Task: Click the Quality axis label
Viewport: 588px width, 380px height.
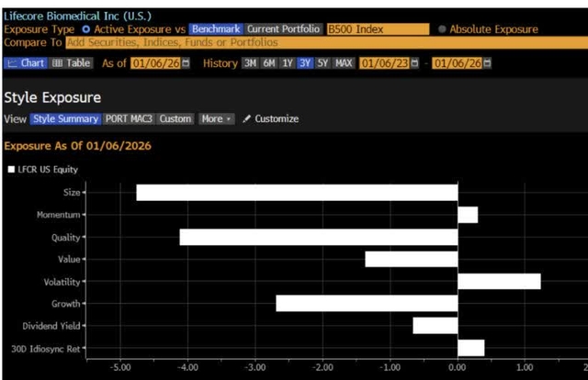Action: 65,237
